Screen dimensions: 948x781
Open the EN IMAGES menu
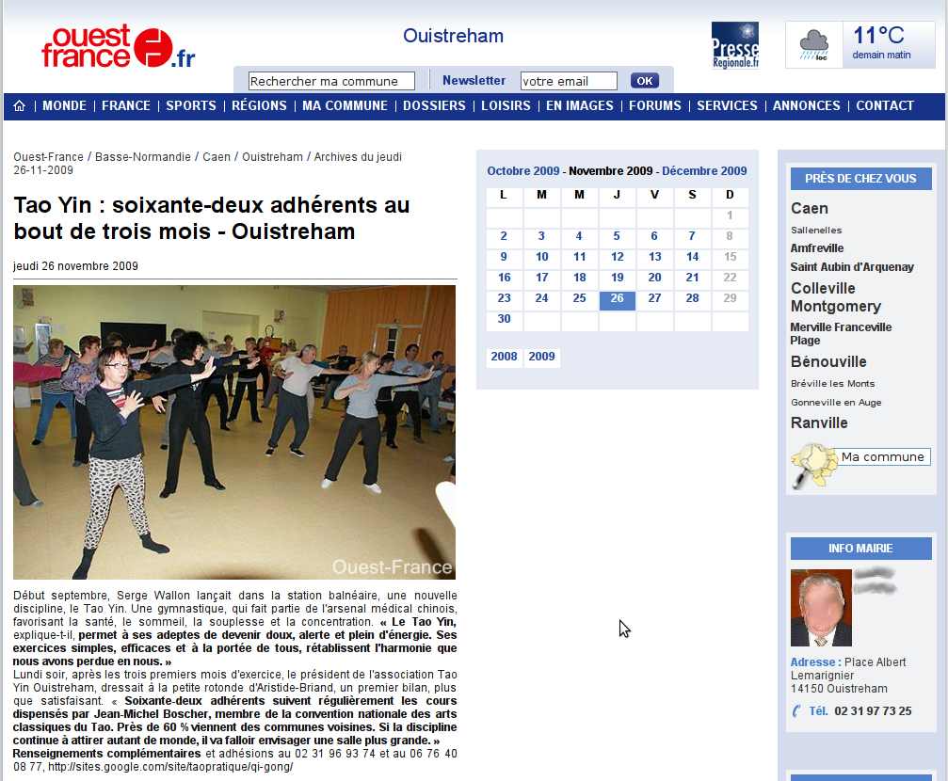pyautogui.click(x=579, y=105)
